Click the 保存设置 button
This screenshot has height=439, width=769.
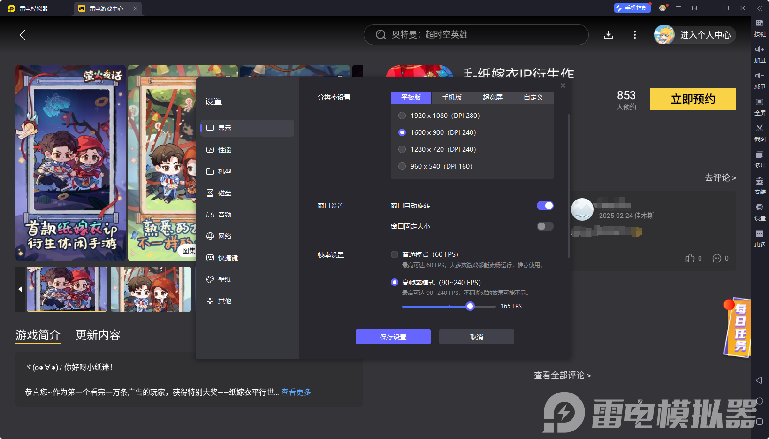393,337
